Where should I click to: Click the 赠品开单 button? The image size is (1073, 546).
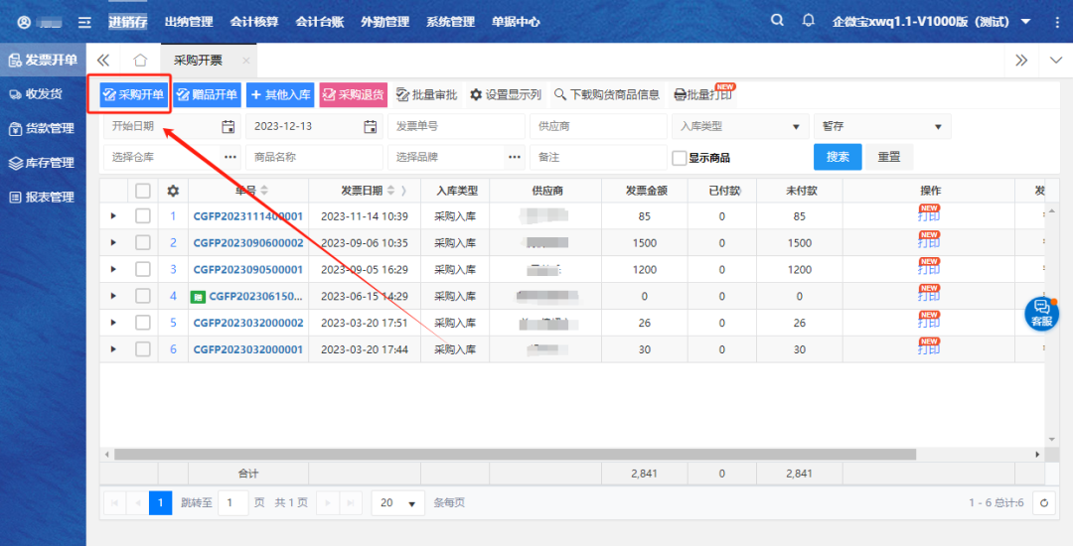point(207,95)
